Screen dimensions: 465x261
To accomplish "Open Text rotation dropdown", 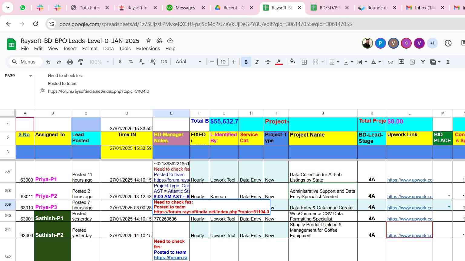I will (x=376, y=62).
